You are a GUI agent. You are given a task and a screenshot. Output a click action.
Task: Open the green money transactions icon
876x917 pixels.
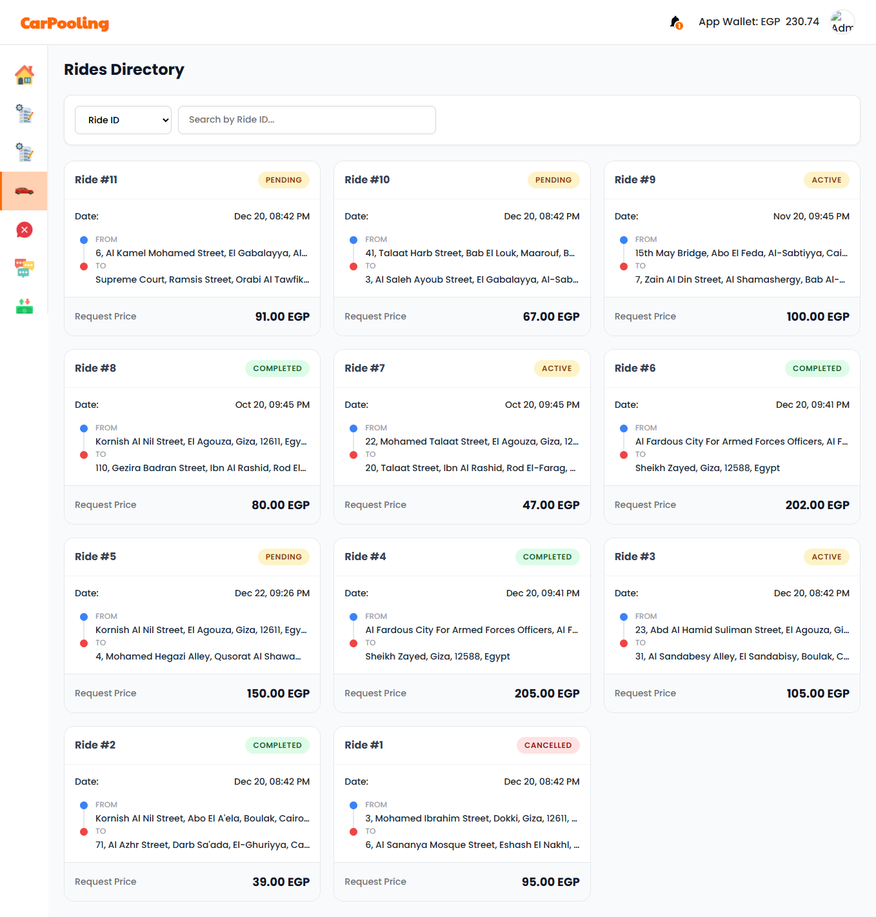25,306
